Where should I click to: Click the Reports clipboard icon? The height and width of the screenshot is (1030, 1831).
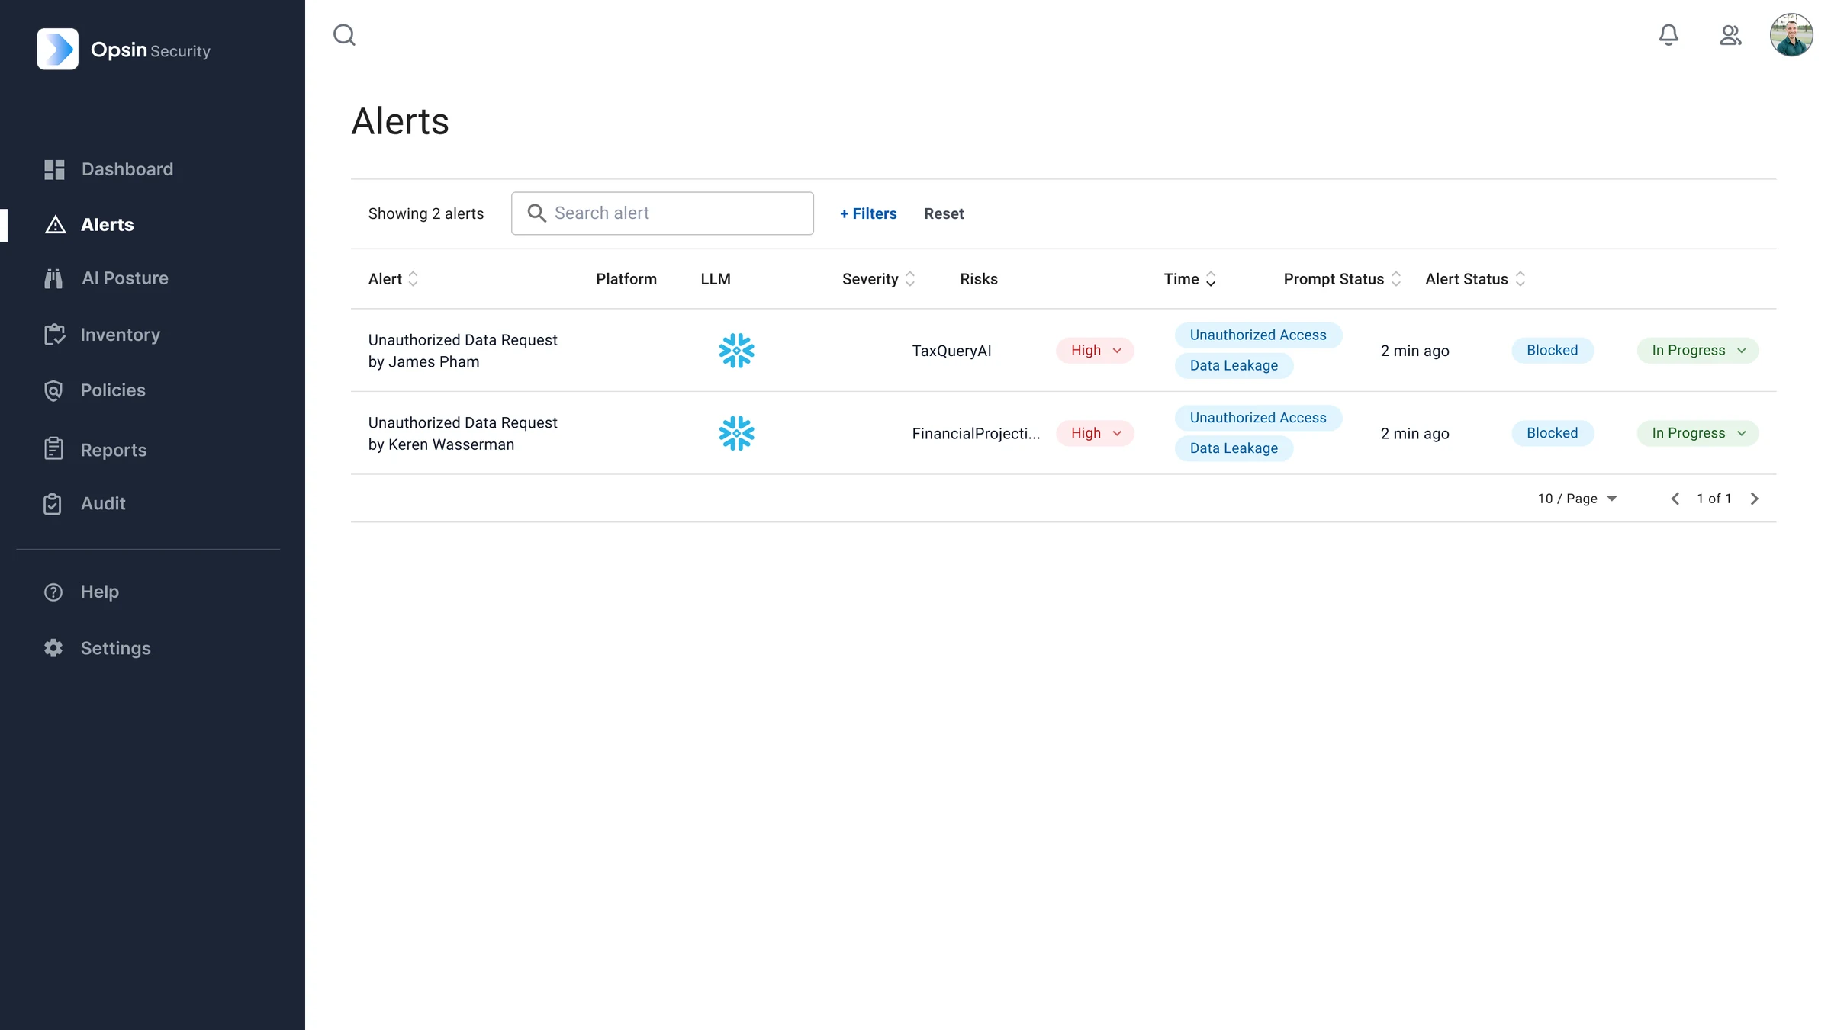pos(53,448)
